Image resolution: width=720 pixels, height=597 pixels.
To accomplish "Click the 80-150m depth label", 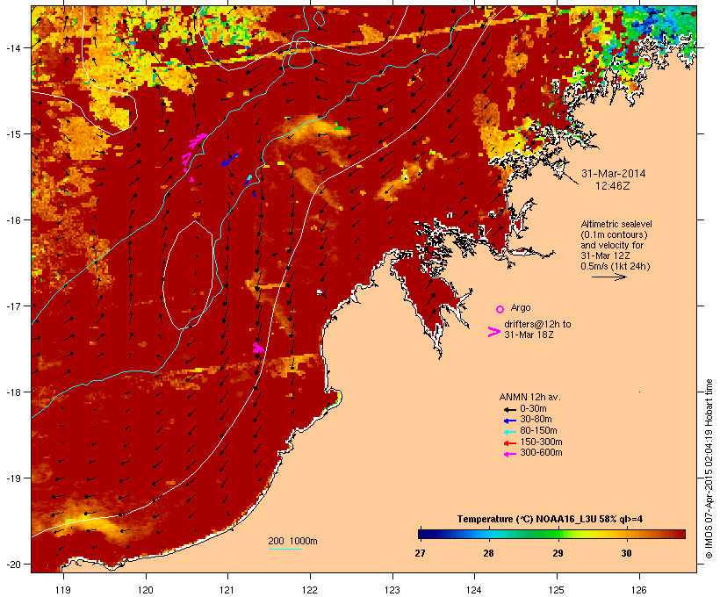I will [x=538, y=431].
